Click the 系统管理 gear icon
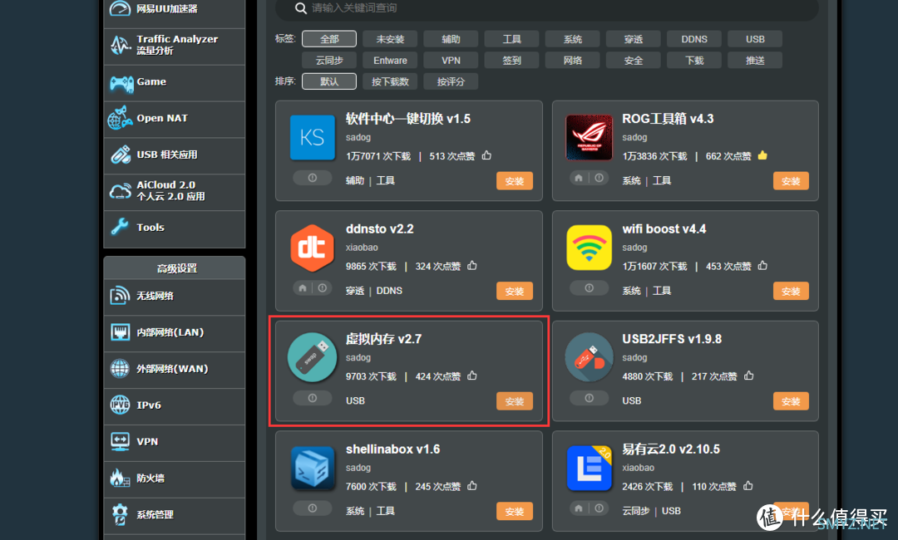The image size is (898, 540). click(120, 514)
